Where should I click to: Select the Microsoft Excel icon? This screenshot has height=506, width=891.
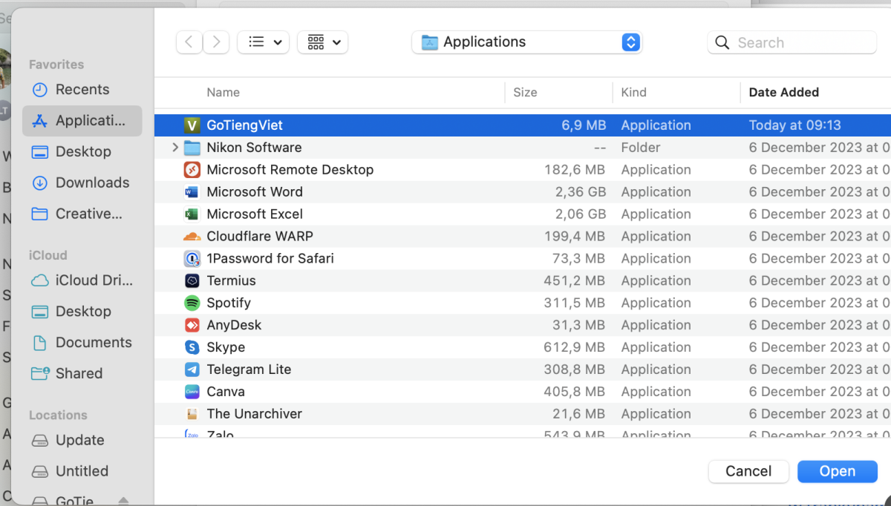[192, 214]
